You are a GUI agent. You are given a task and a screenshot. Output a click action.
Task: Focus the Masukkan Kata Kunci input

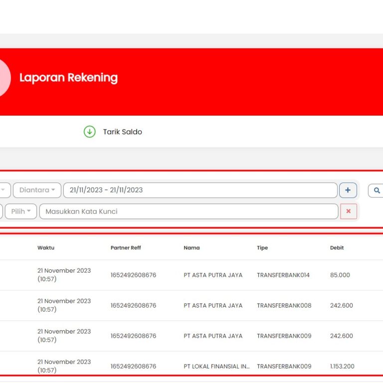189,211
